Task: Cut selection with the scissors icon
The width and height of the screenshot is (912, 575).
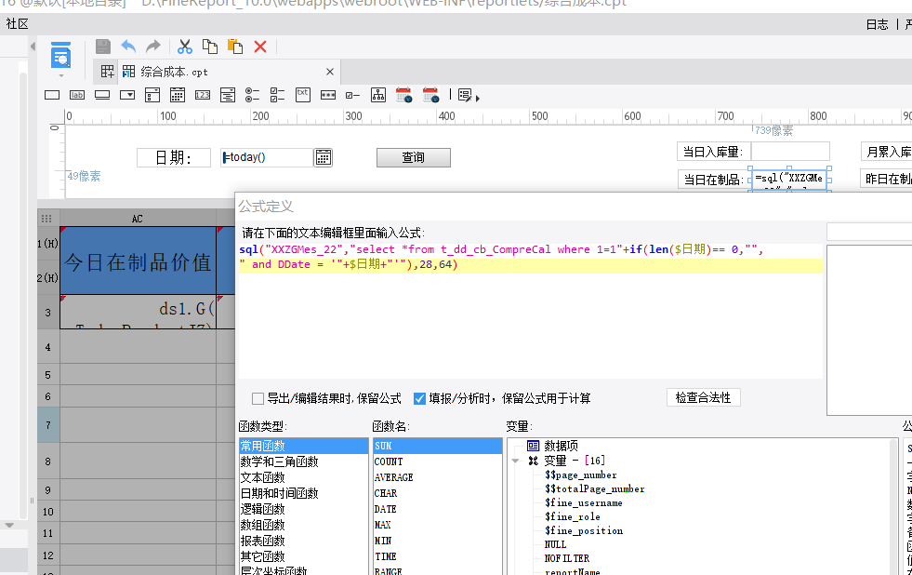Action: [x=185, y=47]
